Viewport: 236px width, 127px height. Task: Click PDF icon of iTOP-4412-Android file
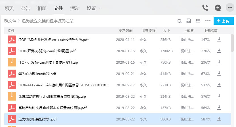[12, 85]
